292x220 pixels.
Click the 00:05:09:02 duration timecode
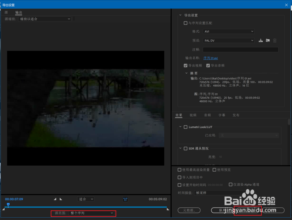[158, 199]
